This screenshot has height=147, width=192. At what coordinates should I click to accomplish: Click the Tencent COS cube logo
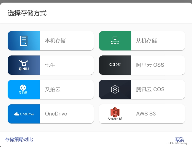pyautogui.click(x=115, y=90)
